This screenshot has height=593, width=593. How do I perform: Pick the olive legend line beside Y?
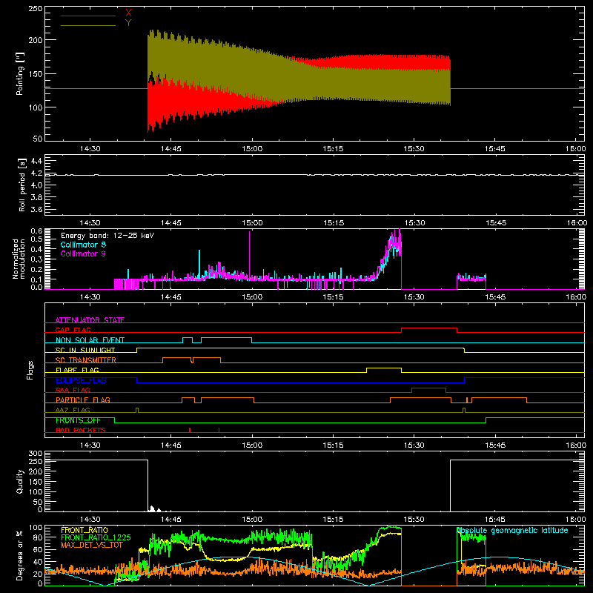[x=88, y=26]
